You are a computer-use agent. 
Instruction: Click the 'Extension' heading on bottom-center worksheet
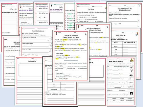coord(47,92)
